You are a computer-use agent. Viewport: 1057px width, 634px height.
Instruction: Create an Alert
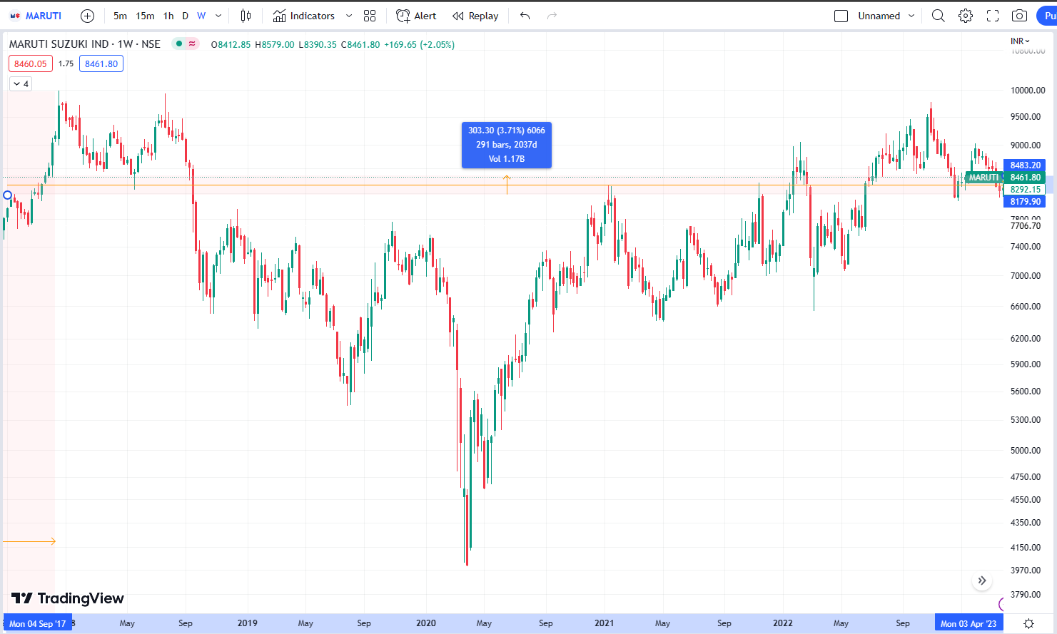pos(417,16)
